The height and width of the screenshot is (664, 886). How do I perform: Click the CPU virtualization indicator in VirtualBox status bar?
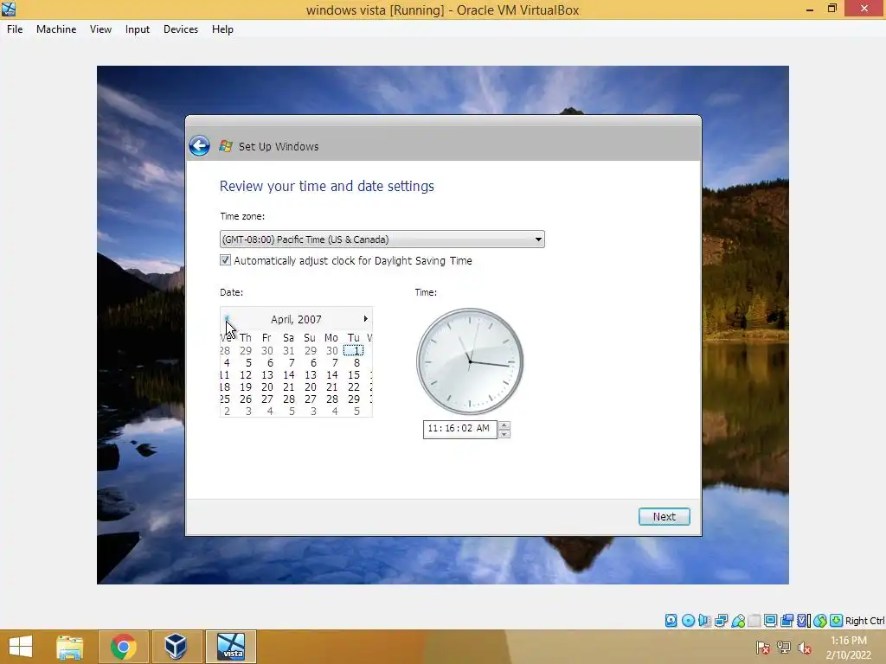point(804,621)
